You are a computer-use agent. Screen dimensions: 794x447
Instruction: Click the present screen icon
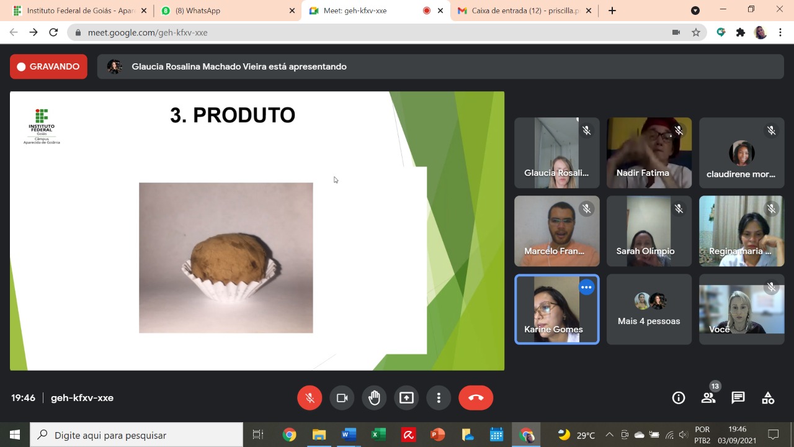(406, 398)
